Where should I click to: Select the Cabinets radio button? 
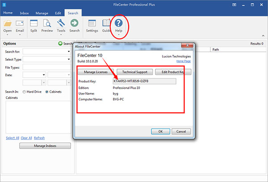tap(47, 91)
